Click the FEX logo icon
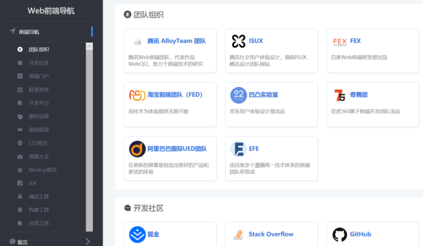Screen dimensions: 423x246 [340, 41]
